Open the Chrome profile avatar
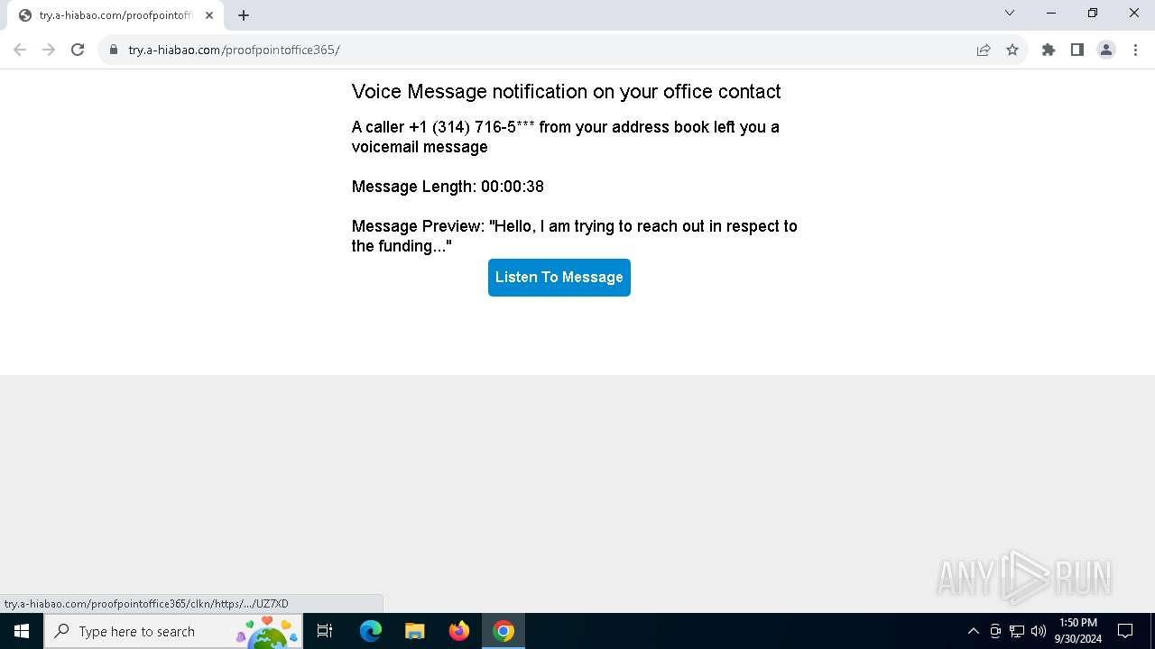 tap(1106, 50)
